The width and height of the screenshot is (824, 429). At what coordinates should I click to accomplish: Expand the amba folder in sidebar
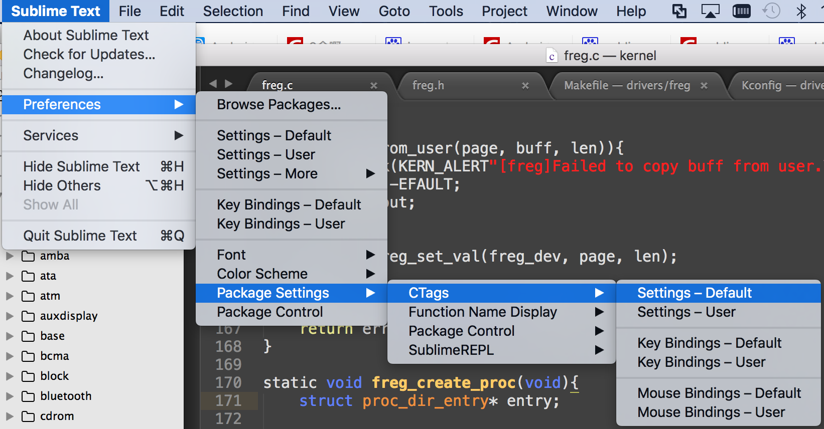(9, 256)
